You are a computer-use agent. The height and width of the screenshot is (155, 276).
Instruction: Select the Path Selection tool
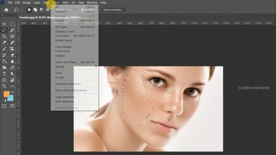tap(12, 74)
